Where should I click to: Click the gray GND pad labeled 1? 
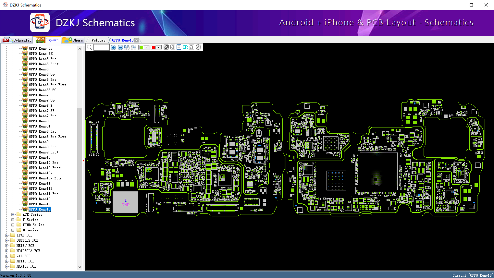(125, 202)
